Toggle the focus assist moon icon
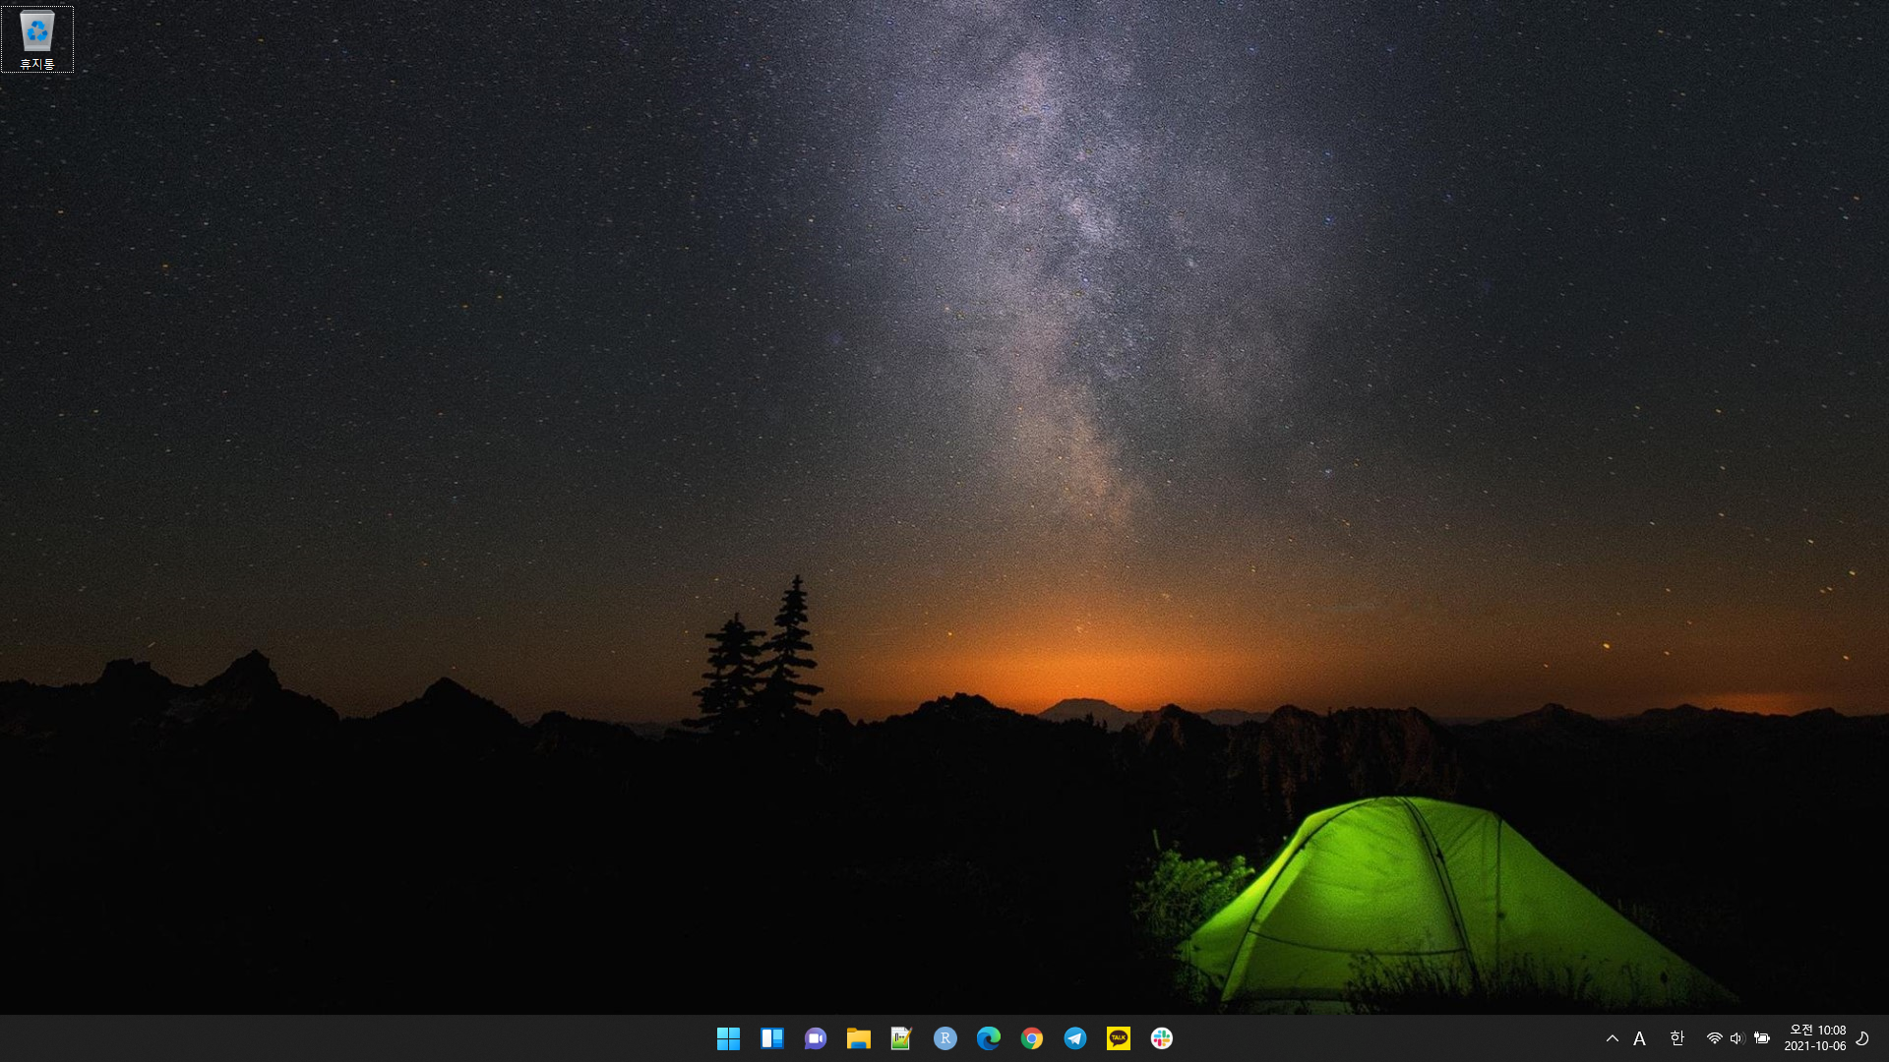The height and width of the screenshot is (1062, 1889). [x=1862, y=1038]
